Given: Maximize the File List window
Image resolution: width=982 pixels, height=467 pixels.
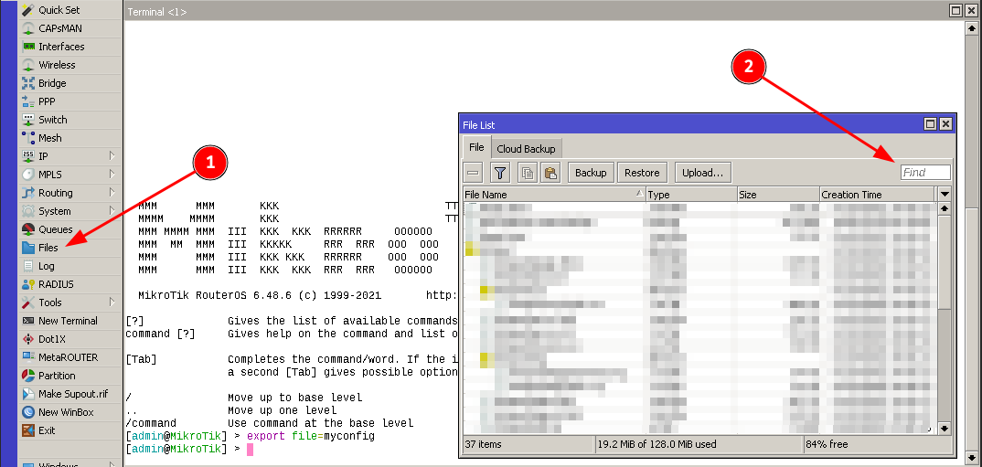Looking at the screenshot, I should pyautogui.click(x=931, y=124).
